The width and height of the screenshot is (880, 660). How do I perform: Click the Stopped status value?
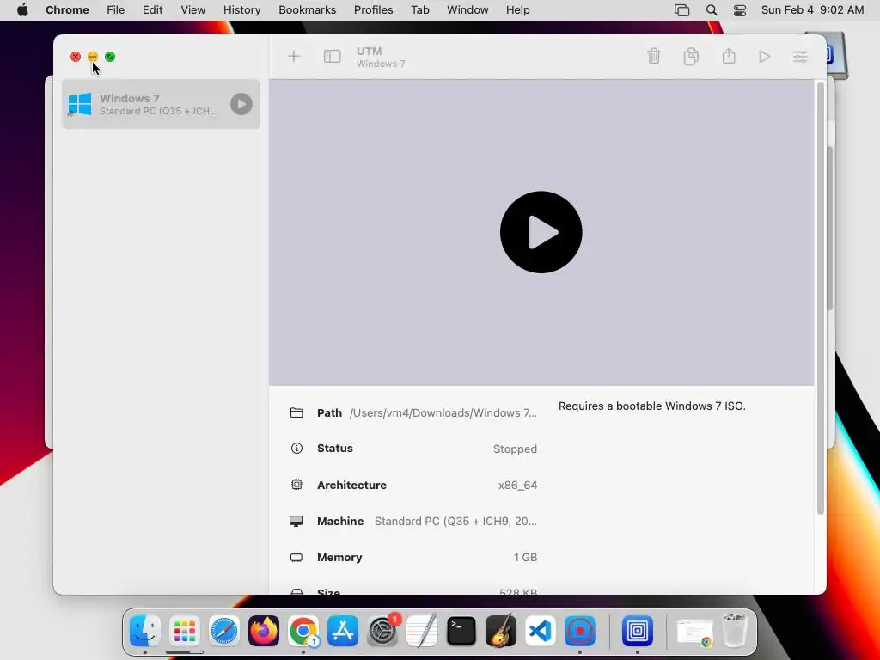click(x=516, y=449)
